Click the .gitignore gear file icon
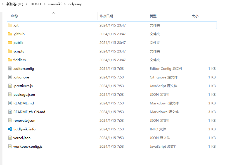This screenshot has width=244, height=165. click(x=10, y=77)
